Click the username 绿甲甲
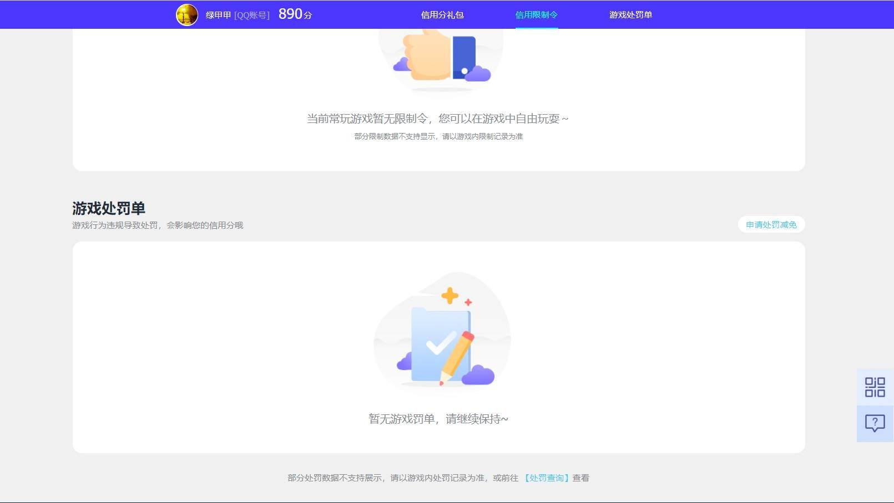 click(x=218, y=15)
